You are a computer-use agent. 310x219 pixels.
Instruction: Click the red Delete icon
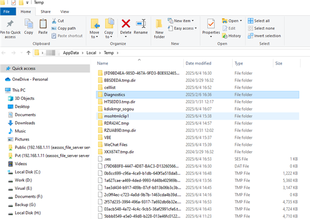coord(126,24)
